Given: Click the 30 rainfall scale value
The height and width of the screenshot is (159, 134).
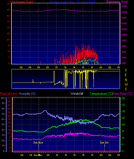Looking at the screenshot, I should pos(9,98).
